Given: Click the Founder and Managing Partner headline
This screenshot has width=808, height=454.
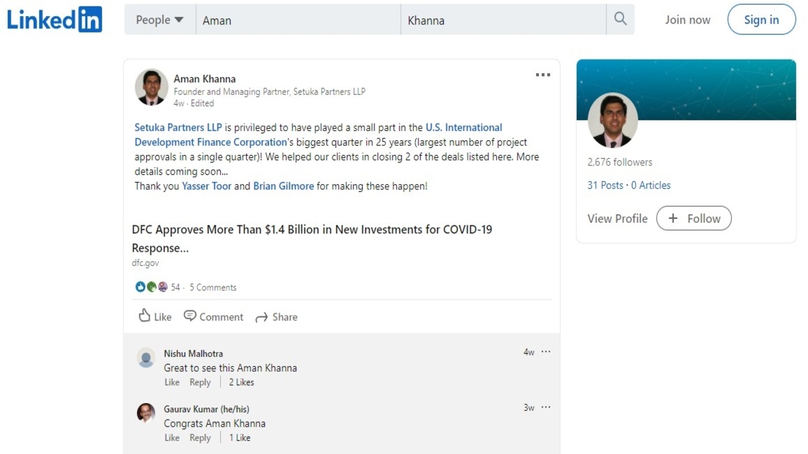Looking at the screenshot, I should 269,92.
